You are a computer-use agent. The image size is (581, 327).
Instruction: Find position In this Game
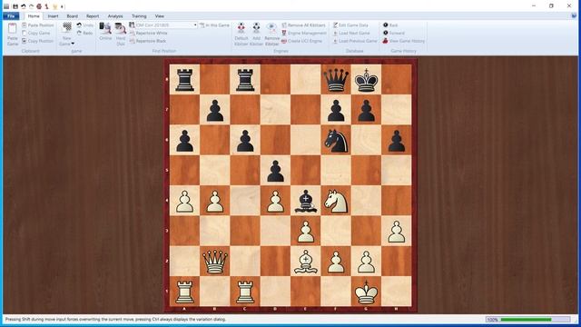(x=214, y=25)
